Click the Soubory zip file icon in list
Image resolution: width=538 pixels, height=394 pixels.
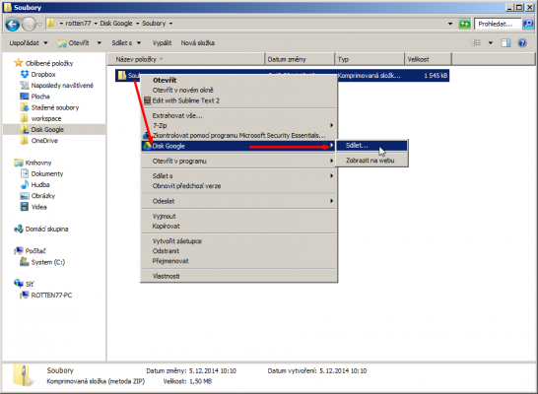coord(122,76)
